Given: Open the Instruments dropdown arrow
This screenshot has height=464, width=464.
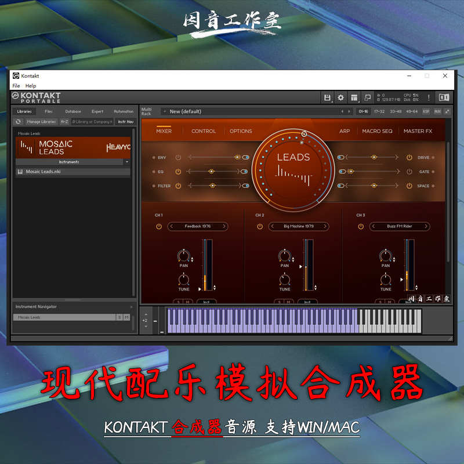Looking at the screenshot, I should coord(127,162).
